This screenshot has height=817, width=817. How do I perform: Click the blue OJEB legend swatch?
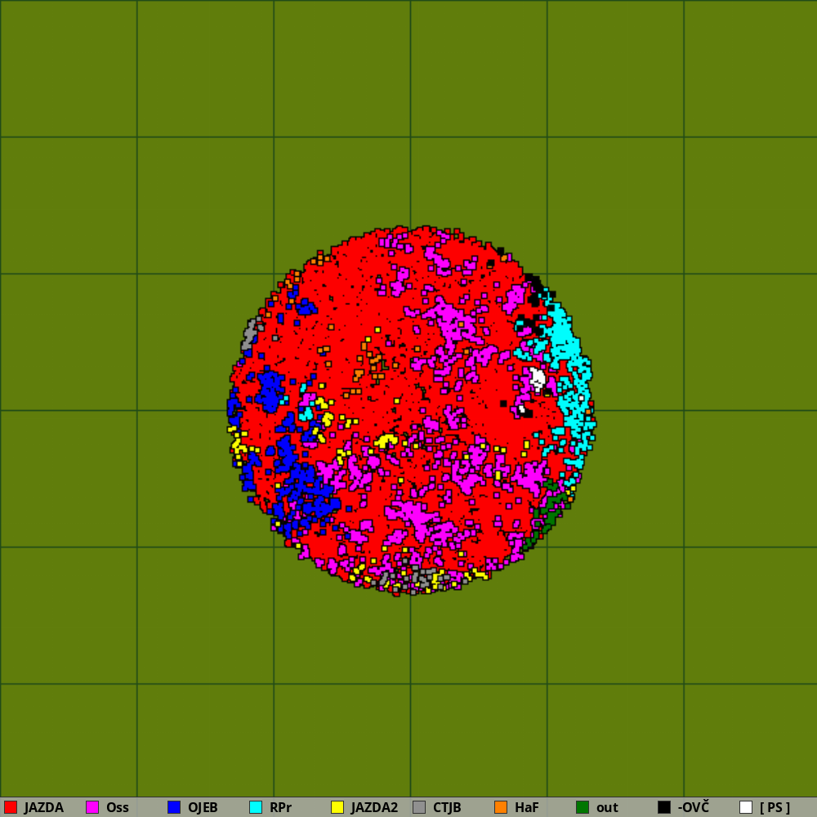point(174,807)
